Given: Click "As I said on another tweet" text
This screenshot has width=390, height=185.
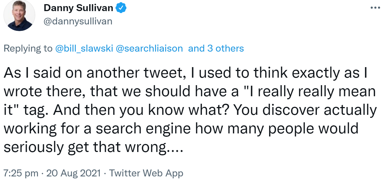Looking at the screenshot, I should pos(92,73).
